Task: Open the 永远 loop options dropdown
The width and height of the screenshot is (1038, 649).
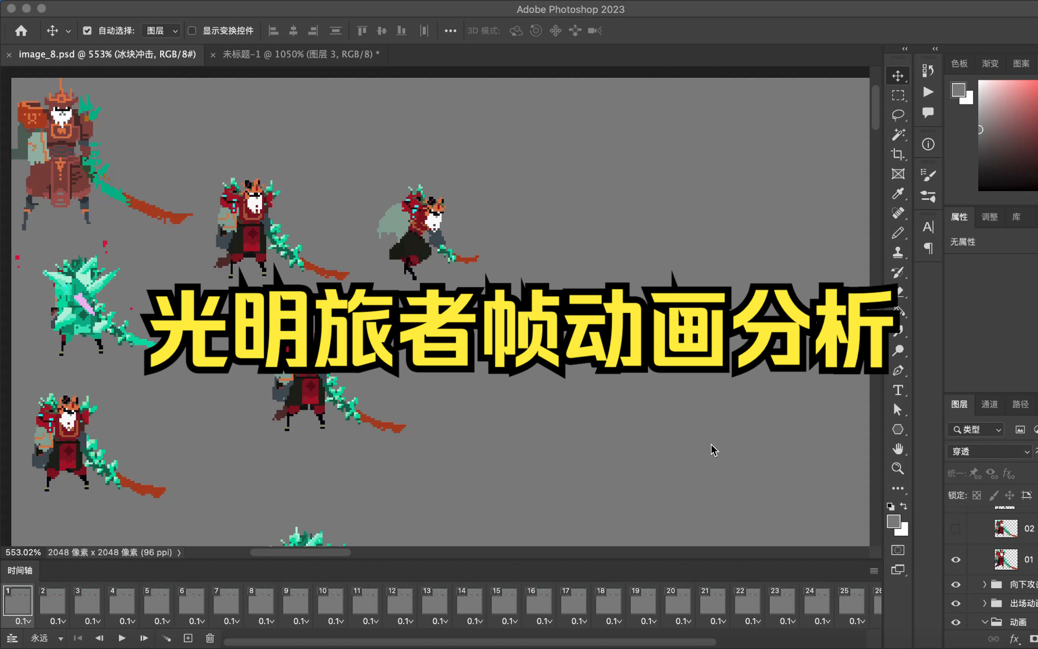Action: (x=47, y=638)
